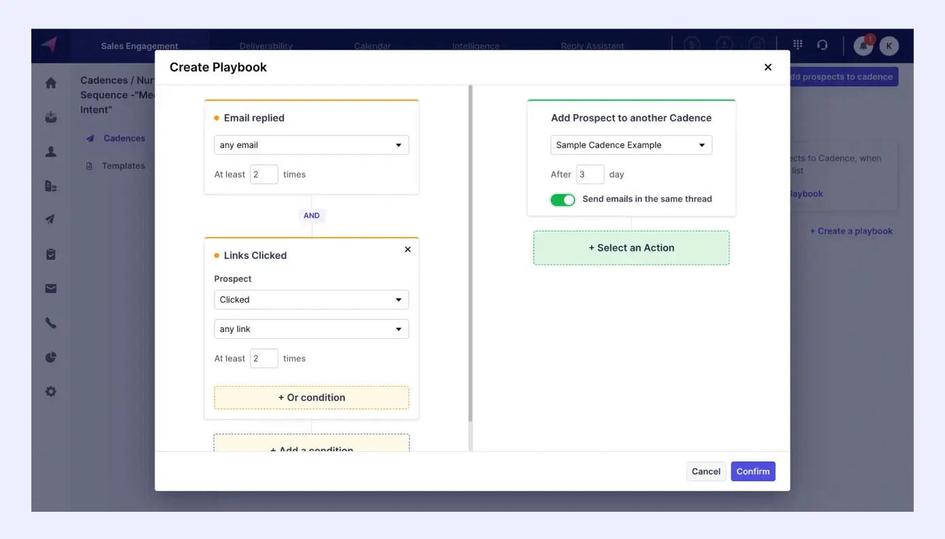The image size is (945, 539).
Task: Open the Home dashboard from the sidebar
Action: tap(50, 82)
